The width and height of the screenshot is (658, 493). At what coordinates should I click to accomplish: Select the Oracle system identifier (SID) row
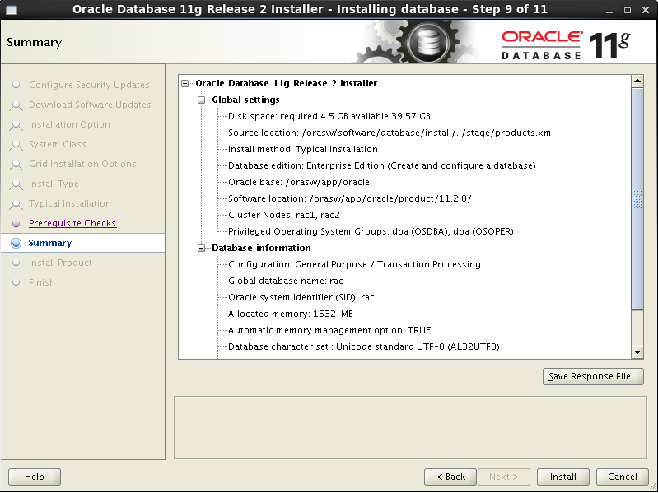tap(301, 297)
